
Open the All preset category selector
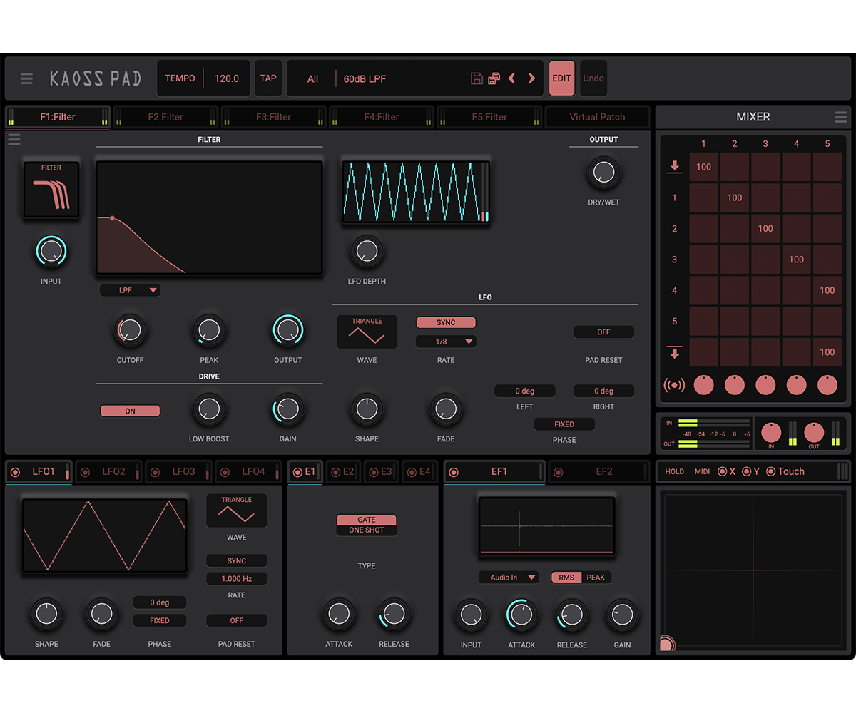312,79
